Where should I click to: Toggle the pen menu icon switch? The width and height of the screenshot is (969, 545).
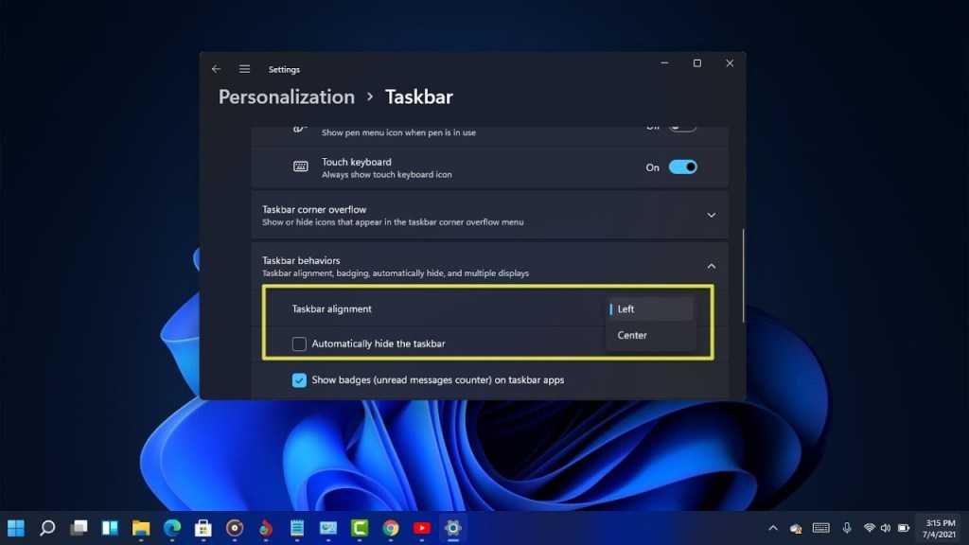click(683, 127)
